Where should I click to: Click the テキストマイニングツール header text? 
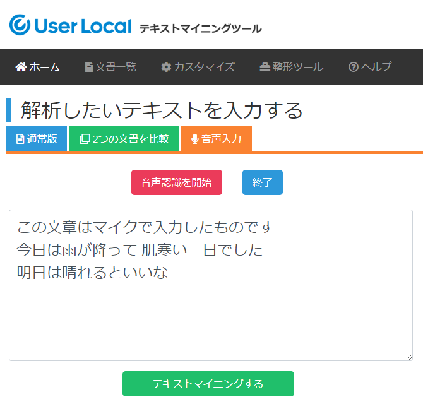pos(200,28)
